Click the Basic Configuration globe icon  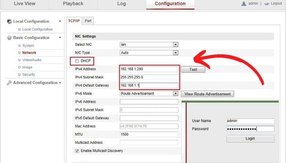pyautogui.click(x=9, y=37)
